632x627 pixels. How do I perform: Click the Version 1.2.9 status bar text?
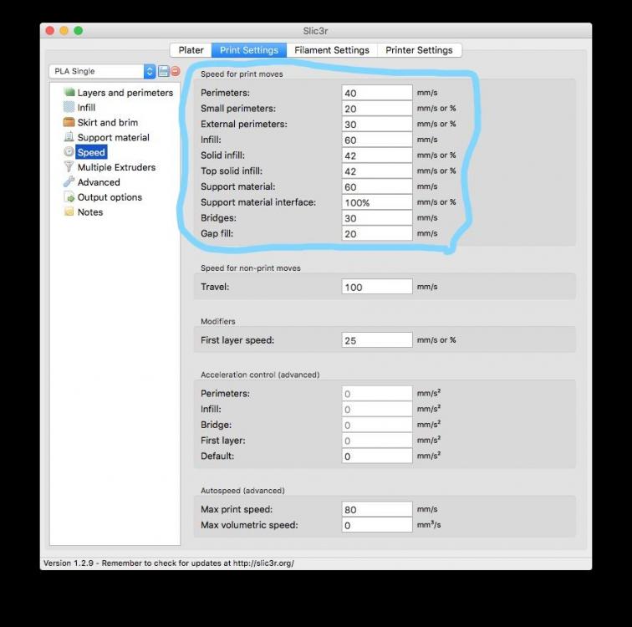click(169, 563)
